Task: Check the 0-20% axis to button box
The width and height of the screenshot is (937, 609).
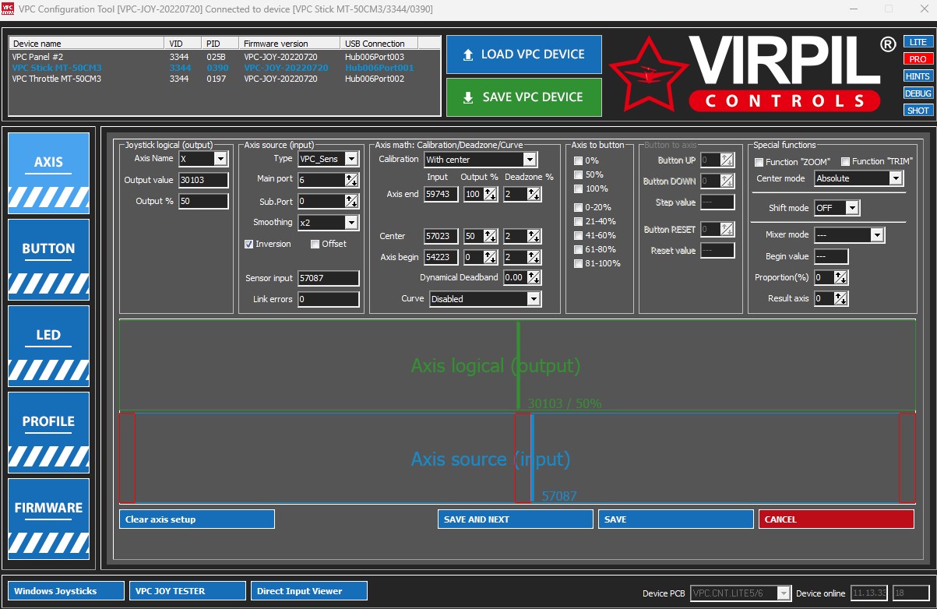Action: point(578,207)
